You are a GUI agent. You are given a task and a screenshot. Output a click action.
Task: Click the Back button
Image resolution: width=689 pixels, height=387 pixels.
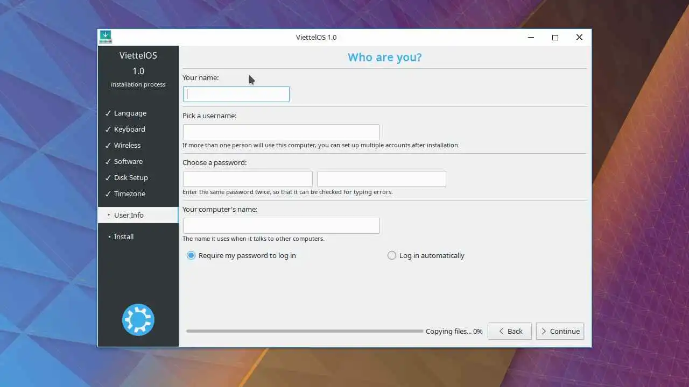tap(510, 331)
